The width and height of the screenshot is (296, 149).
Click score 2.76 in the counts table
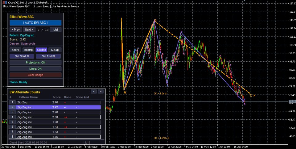pos(55,102)
